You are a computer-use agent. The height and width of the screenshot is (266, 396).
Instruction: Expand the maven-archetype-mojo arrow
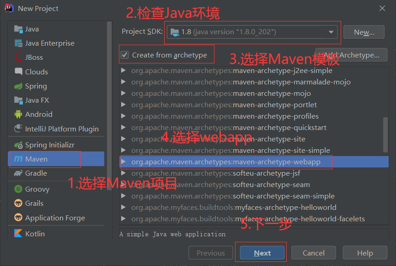123,93
